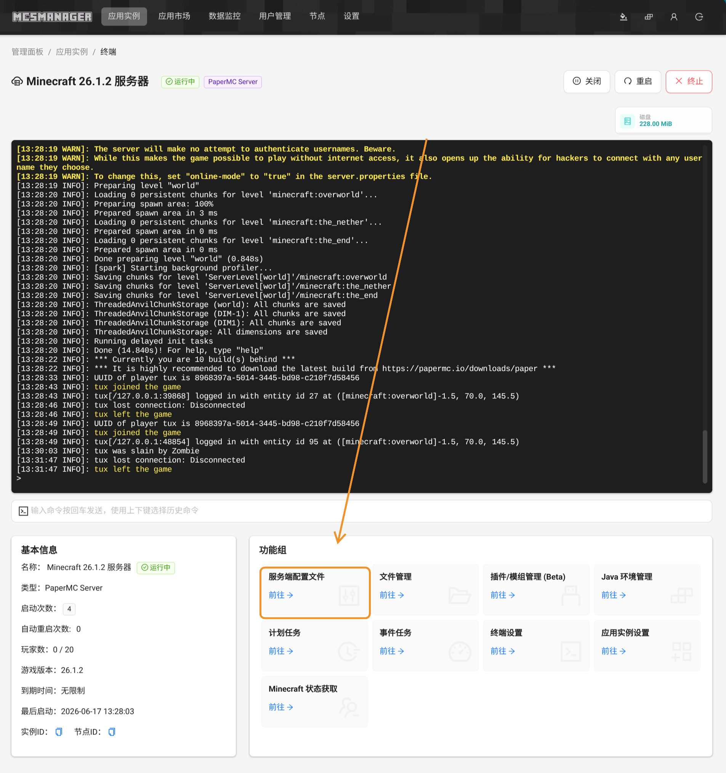Click the 重启 restart button
This screenshot has width=726, height=773.
pos(638,81)
